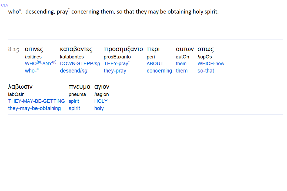This screenshot has width=287, height=191.
Task: Select the Greek word προσηυξαντο
Action: pyautogui.click(x=123, y=49)
